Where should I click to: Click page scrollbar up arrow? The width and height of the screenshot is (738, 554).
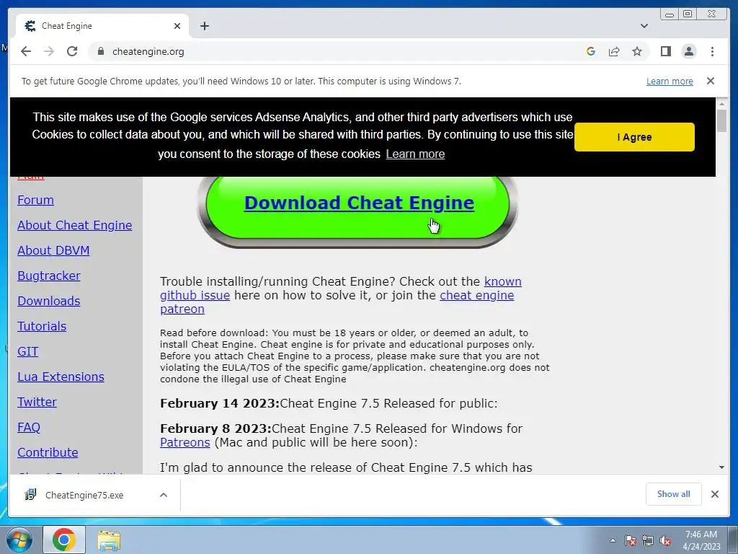[721, 104]
